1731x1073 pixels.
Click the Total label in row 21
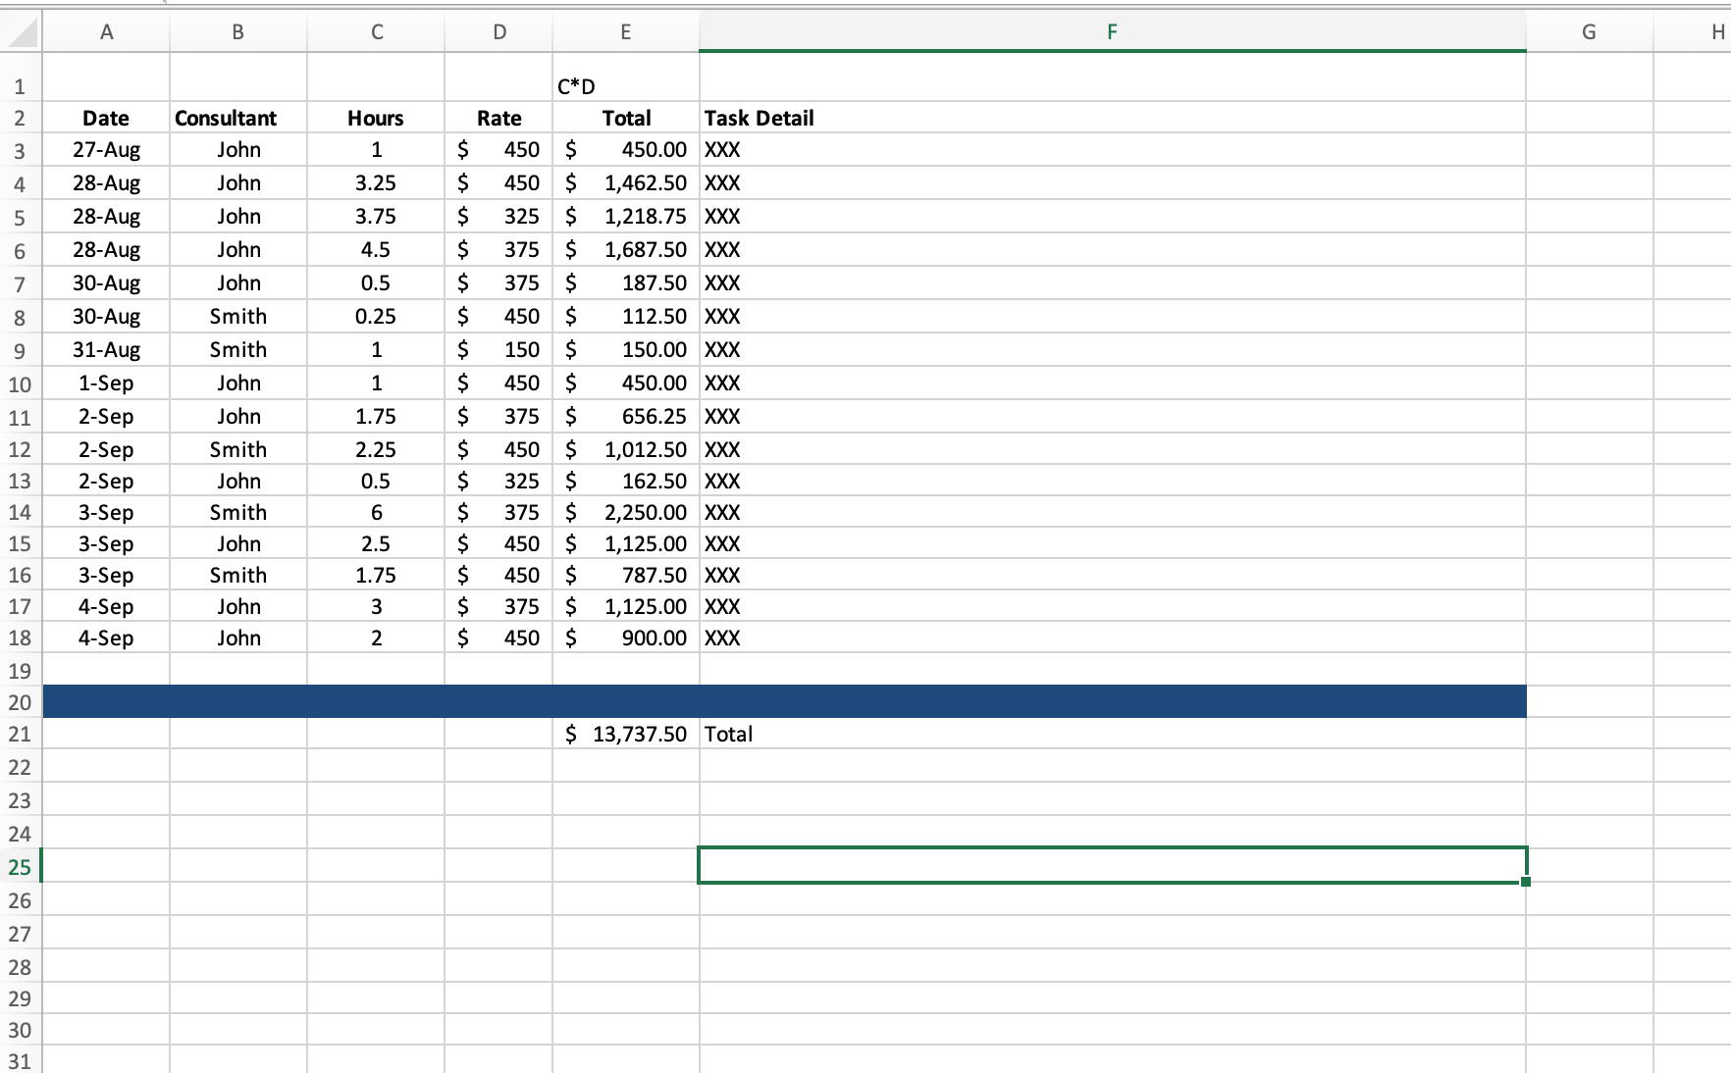click(728, 735)
